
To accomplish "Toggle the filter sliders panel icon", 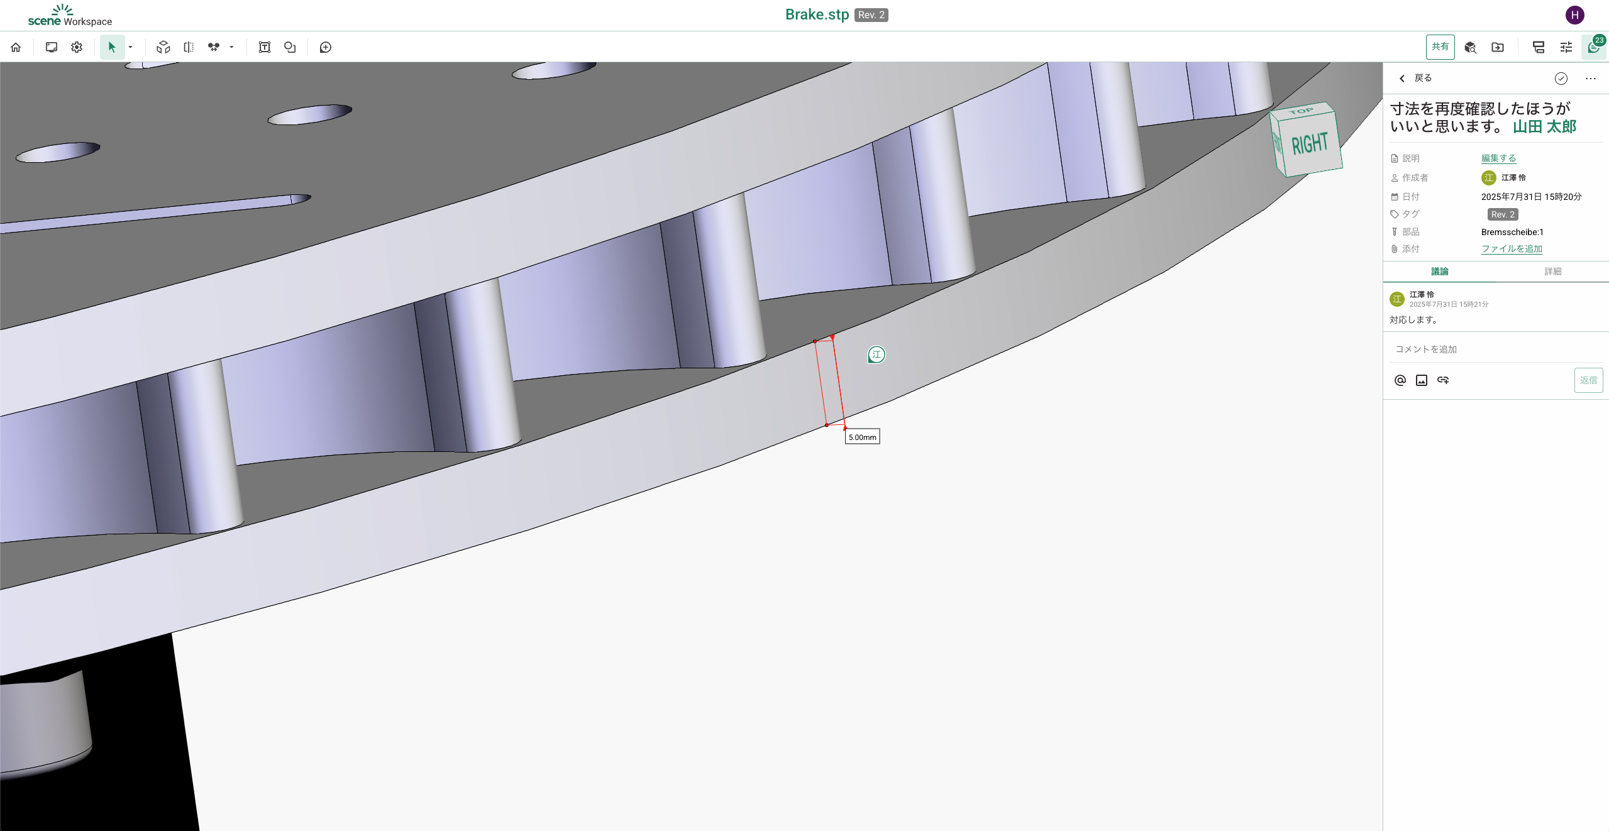I will coord(1566,47).
